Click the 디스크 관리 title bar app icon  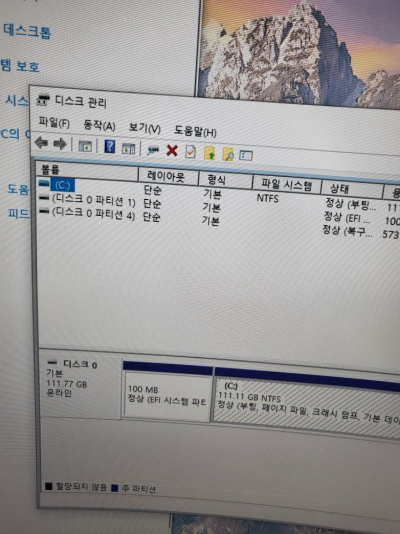pyautogui.click(x=43, y=100)
